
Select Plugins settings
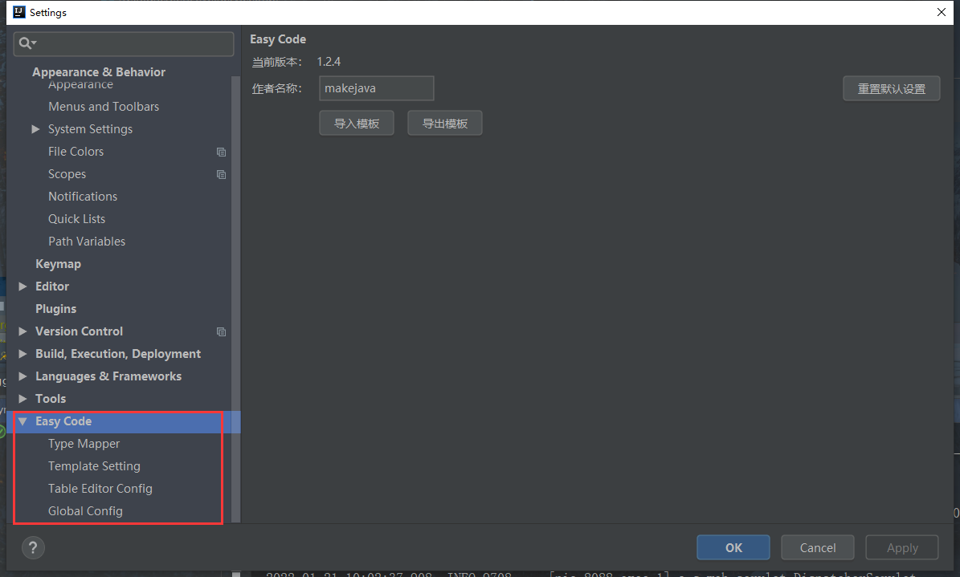coord(55,309)
